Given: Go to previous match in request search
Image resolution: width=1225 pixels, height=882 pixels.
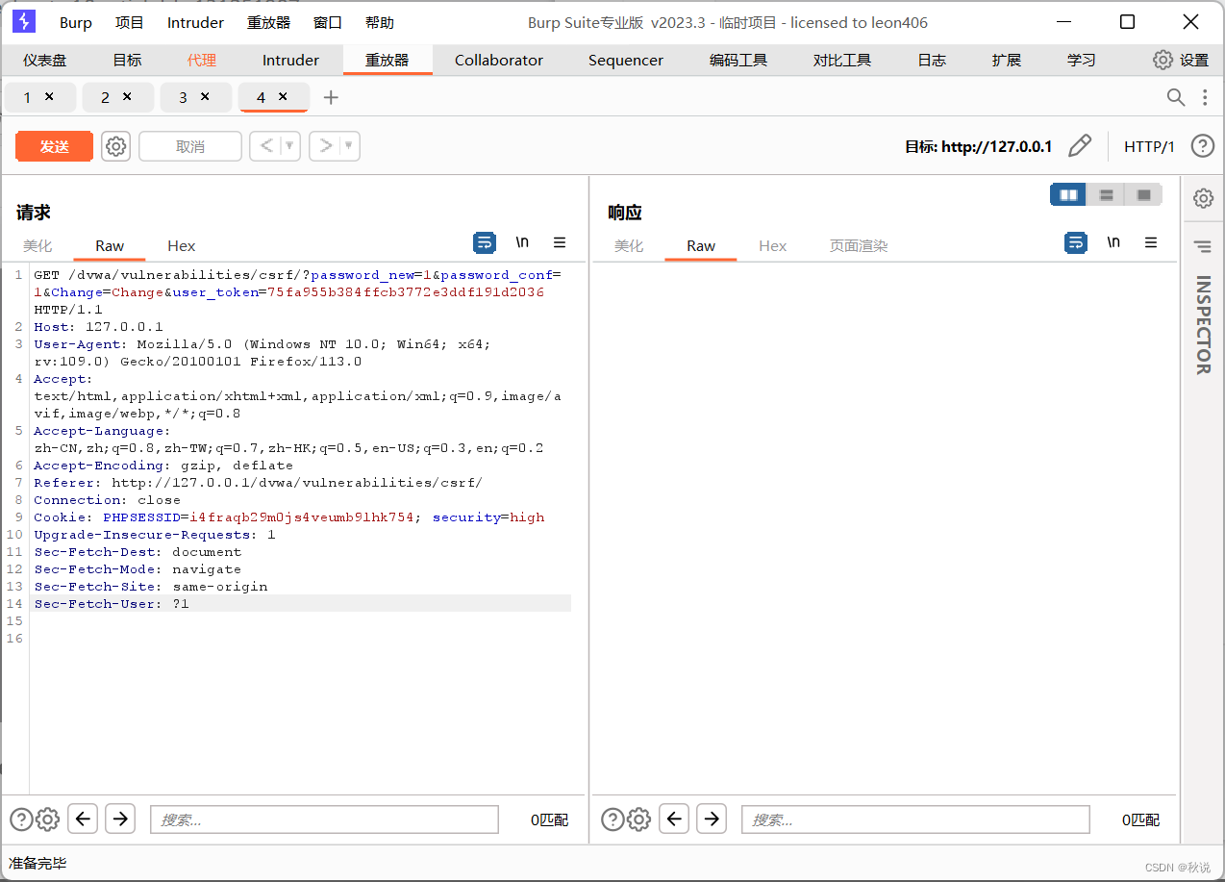Looking at the screenshot, I should [x=85, y=819].
